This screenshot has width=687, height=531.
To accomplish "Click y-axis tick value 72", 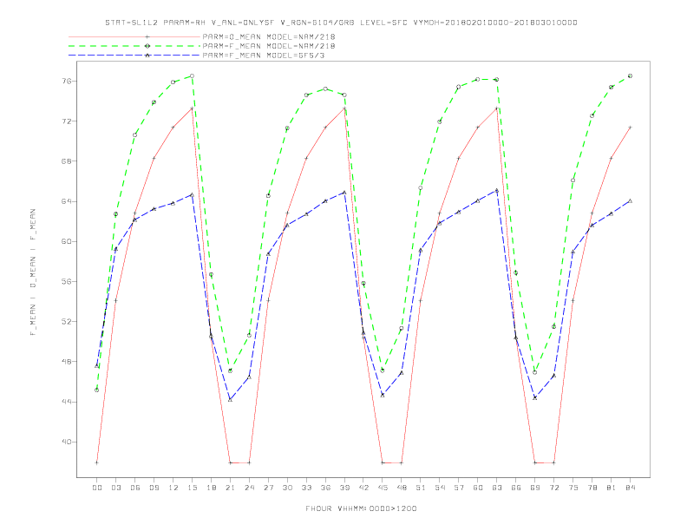I will [x=66, y=121].
